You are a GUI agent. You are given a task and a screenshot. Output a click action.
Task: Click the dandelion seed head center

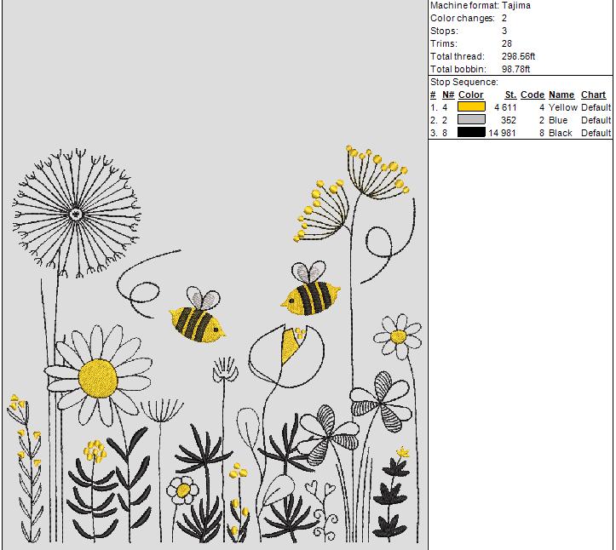click(x=76, y=215)
